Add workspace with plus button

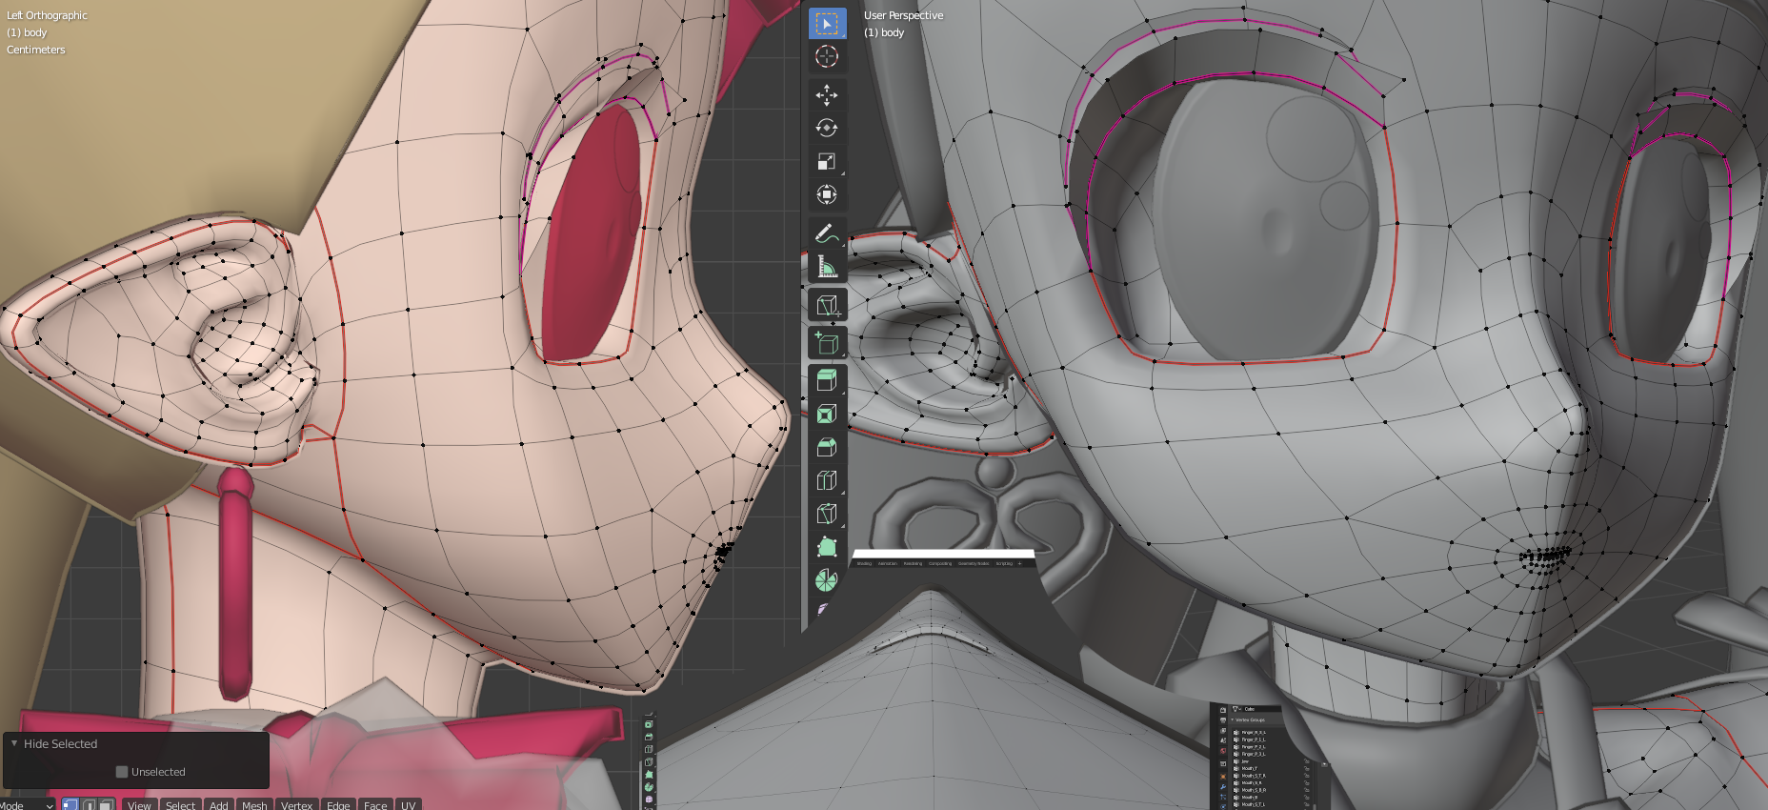click(1019, 563)
